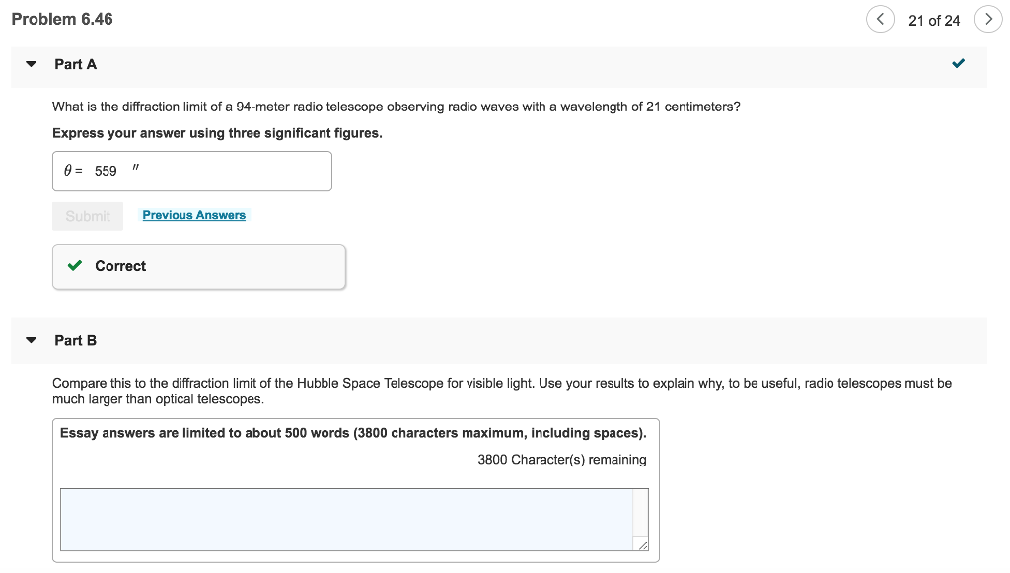The image size is (1010, 573).
Task: Click the Correct feedback box
Action: point(199,266)
